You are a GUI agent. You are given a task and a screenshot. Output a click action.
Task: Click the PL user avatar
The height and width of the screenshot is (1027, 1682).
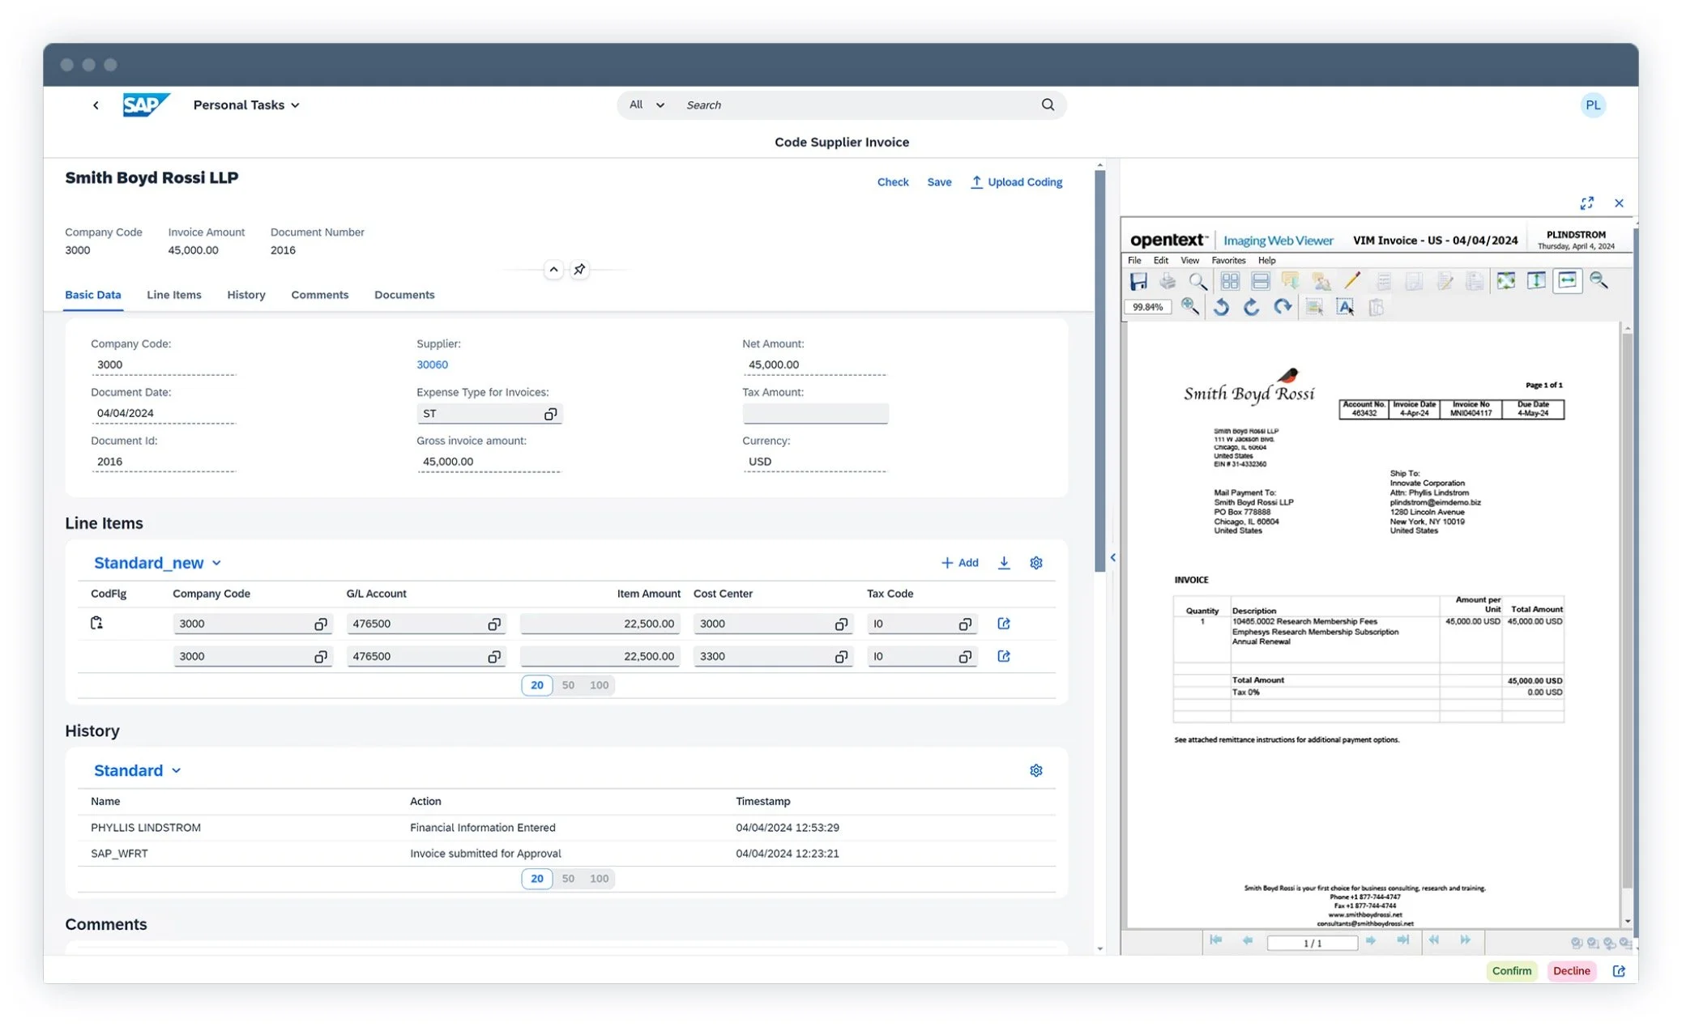(x=1592, y=105)
